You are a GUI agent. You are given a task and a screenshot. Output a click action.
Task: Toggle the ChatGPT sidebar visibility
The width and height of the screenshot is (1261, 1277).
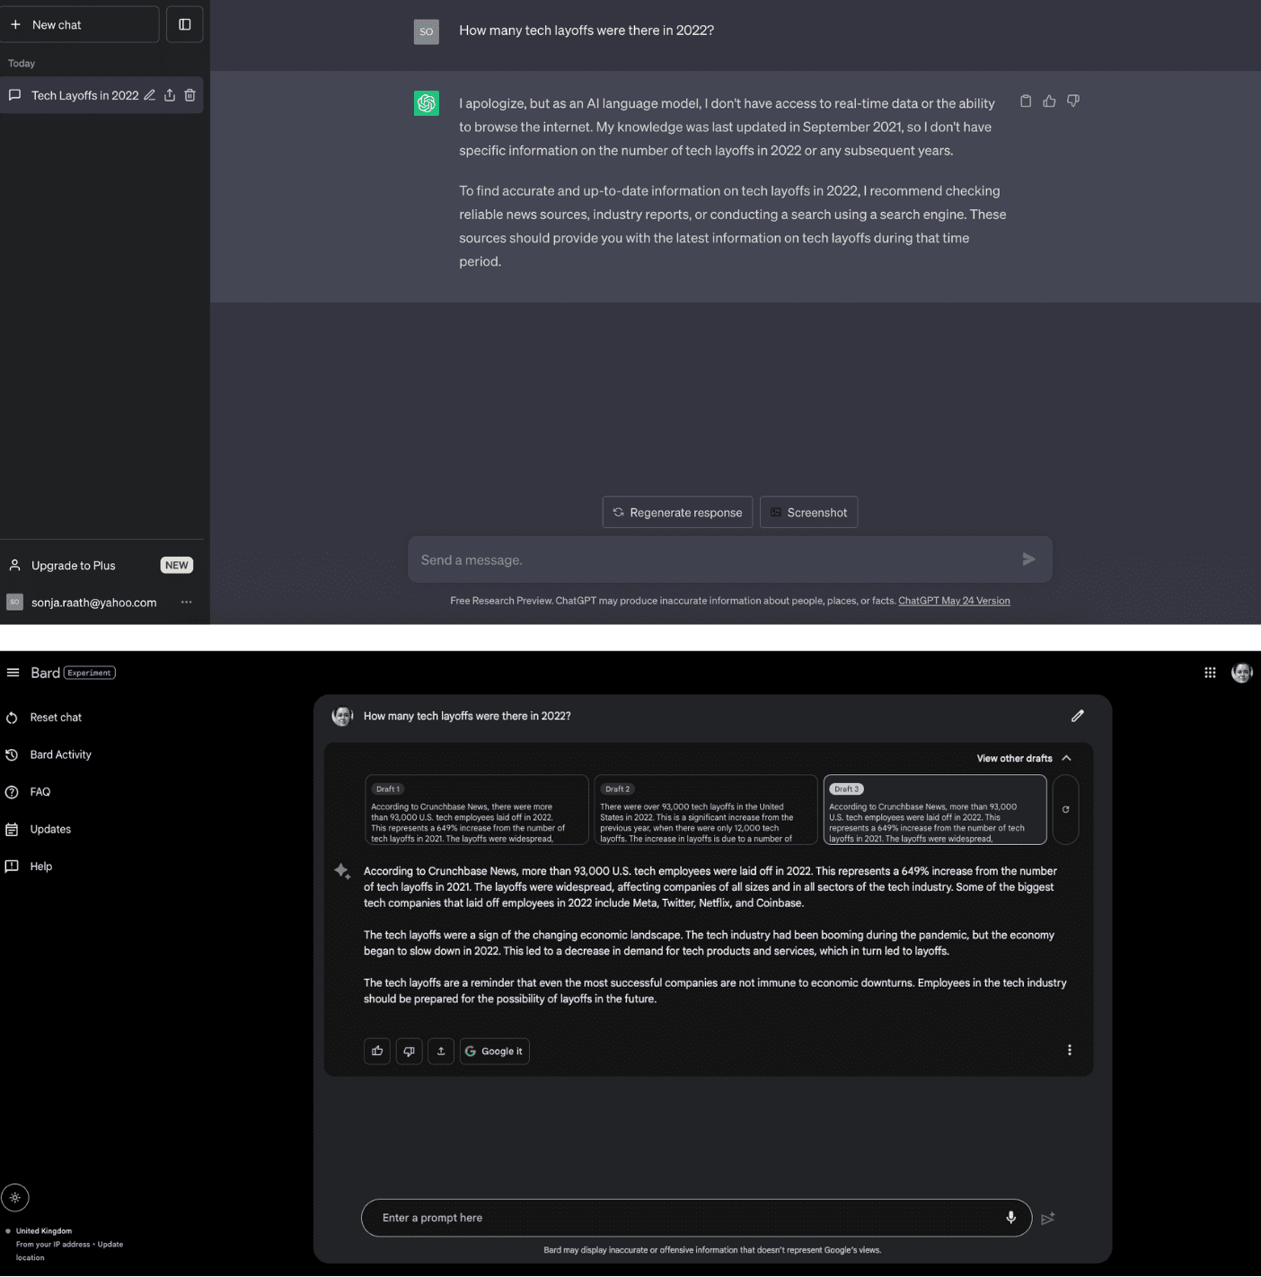(x=185, y=25)
